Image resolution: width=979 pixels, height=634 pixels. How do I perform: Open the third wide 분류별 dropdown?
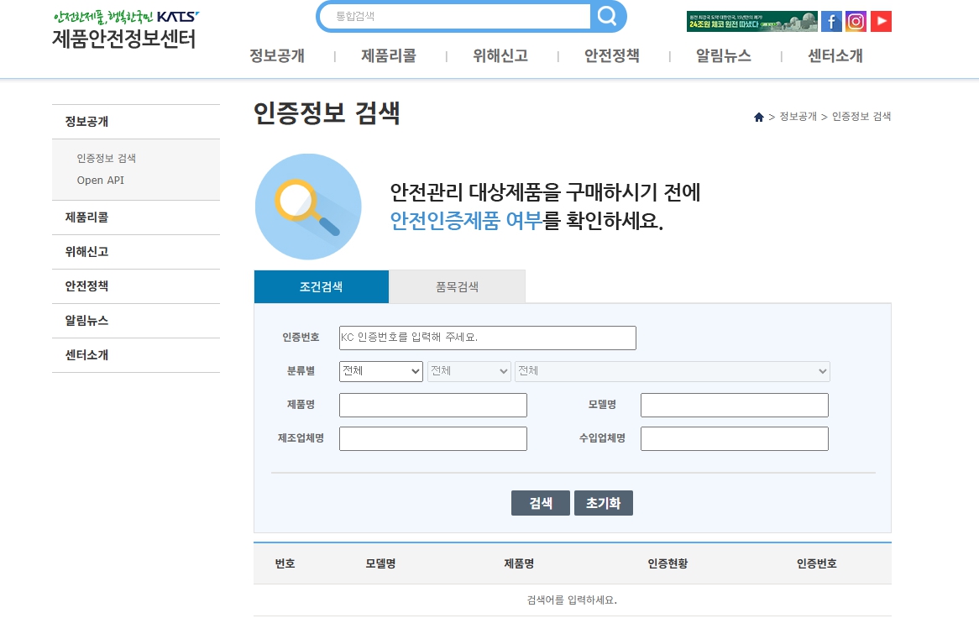click(x=672, y=371)
